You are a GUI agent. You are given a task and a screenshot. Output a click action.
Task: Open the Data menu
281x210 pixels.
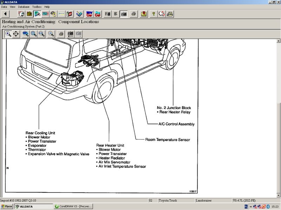point(4,7)
